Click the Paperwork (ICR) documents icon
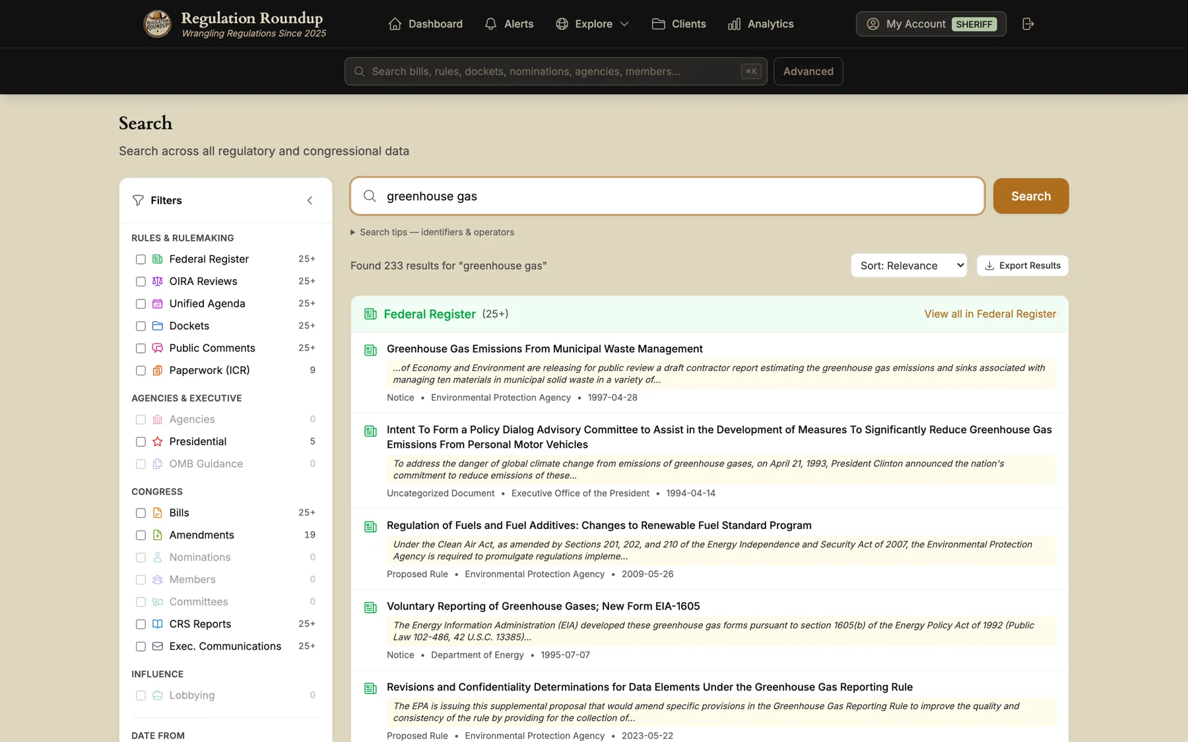 click(x=158, y=371)
